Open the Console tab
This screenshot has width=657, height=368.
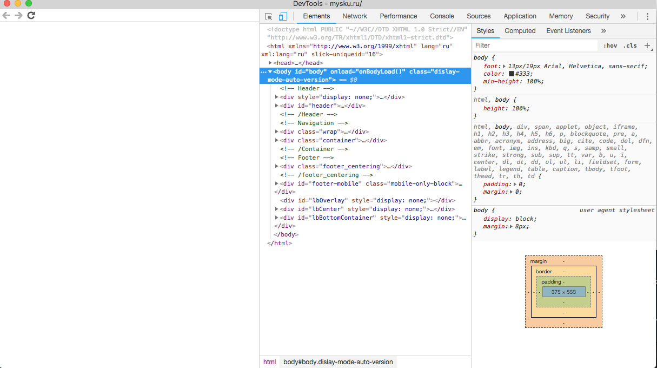[x=442, y=16]
